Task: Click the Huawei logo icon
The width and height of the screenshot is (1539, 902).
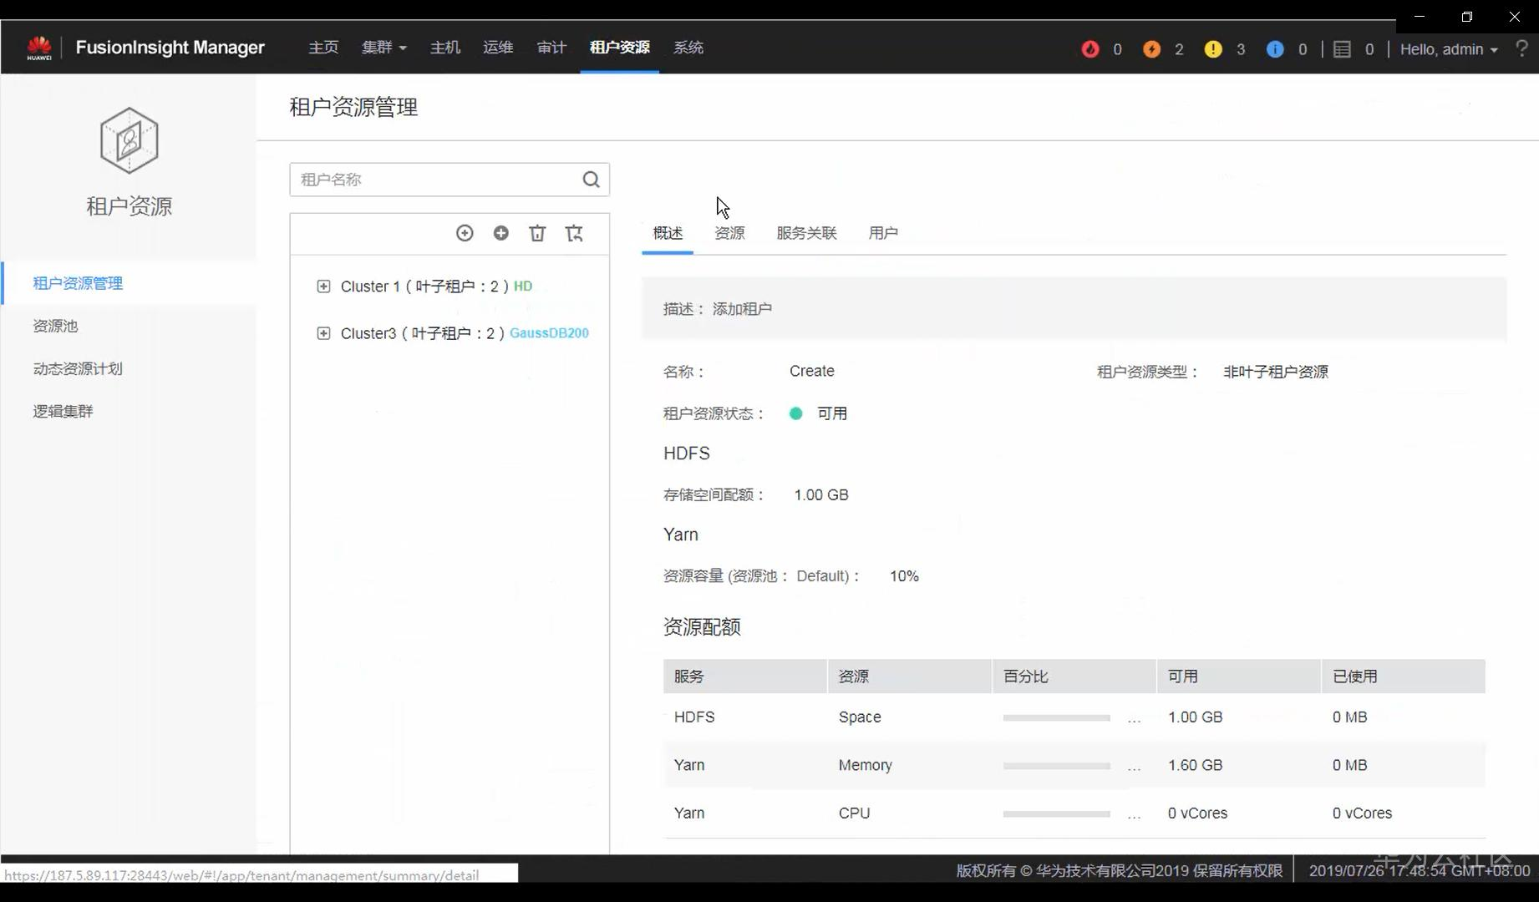Action: point(39,48)
